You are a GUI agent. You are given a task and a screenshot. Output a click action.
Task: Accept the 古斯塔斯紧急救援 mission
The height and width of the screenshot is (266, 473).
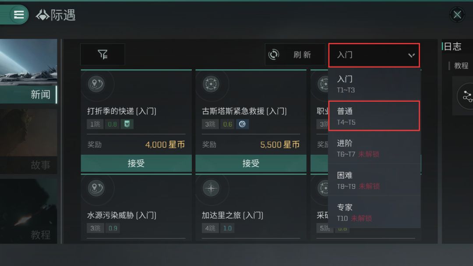point(251,163)
